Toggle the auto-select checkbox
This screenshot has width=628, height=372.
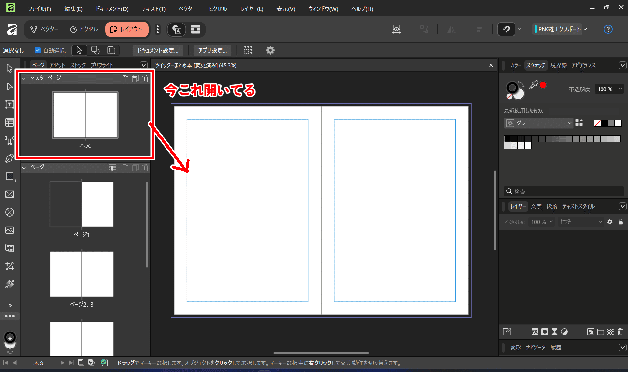click(38, 50)
